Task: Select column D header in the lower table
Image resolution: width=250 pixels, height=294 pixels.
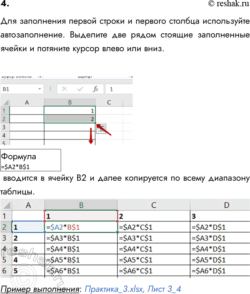Action: pos(226,205)
